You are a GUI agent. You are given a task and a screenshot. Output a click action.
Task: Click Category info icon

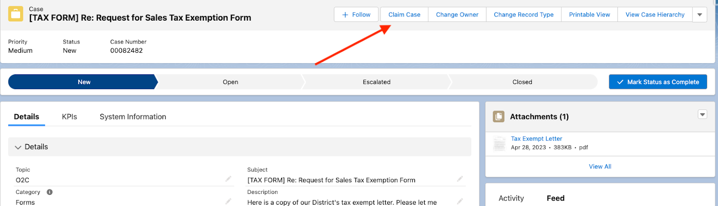pyautogui.click(x=50, y=192)
